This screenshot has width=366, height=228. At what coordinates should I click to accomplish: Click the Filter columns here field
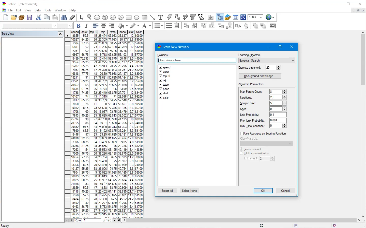point(196,60)
